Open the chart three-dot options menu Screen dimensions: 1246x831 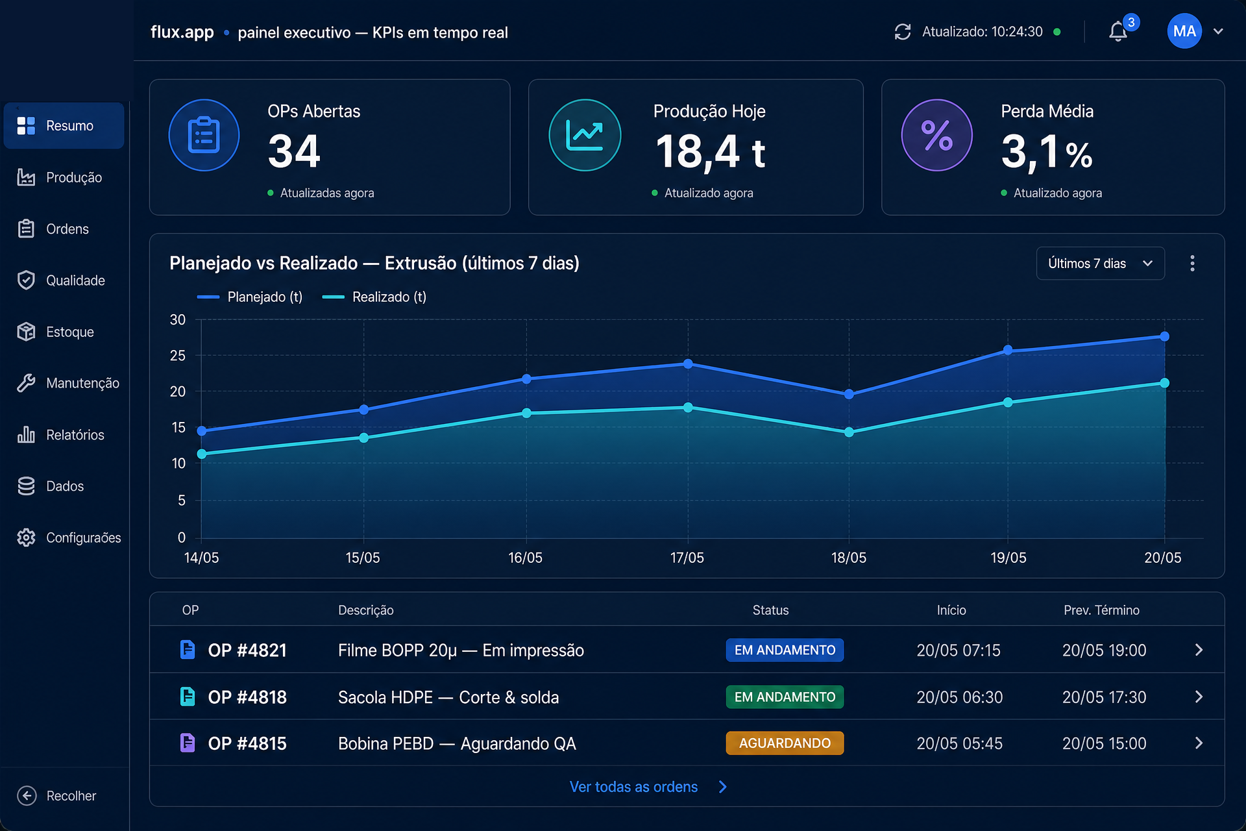pyautogui.click(x=1192, y=263)
